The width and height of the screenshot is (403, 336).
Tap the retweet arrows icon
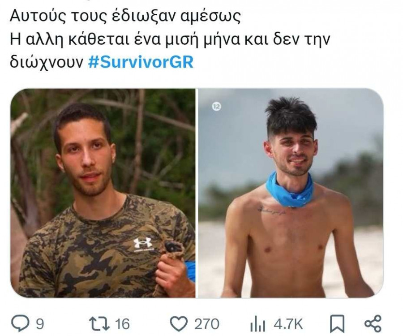click(99, 323)
